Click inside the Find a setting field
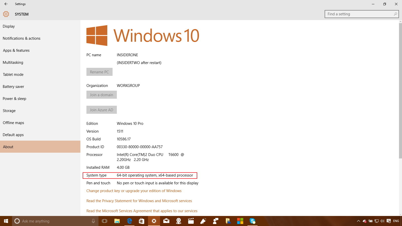 coord(357,14)
